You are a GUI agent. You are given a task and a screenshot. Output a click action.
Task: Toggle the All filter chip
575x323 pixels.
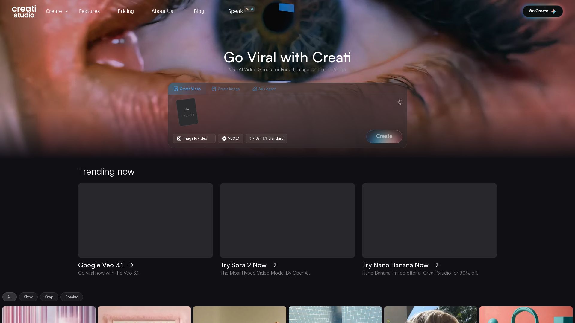click(9, 297)
